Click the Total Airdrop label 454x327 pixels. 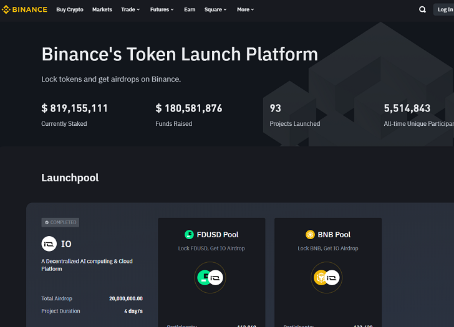pyautogui.click(x=57, y=298)
